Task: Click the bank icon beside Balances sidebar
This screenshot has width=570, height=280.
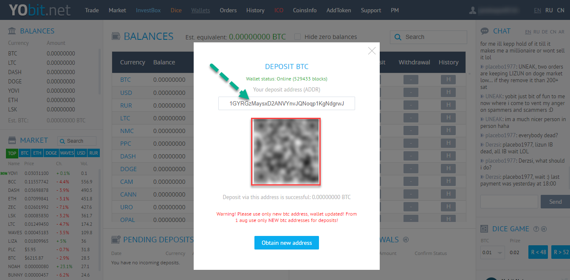Action: click(12, 31)
